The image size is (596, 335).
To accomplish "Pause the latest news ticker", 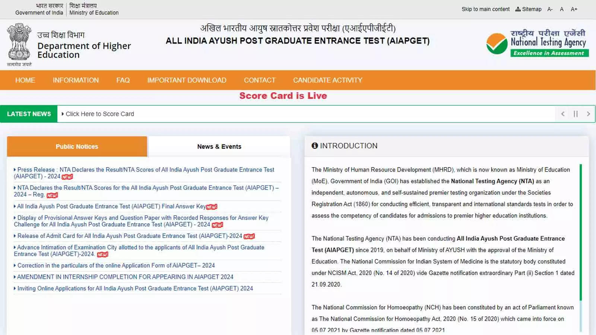I will pyautogui.click(x=576, y=114).
